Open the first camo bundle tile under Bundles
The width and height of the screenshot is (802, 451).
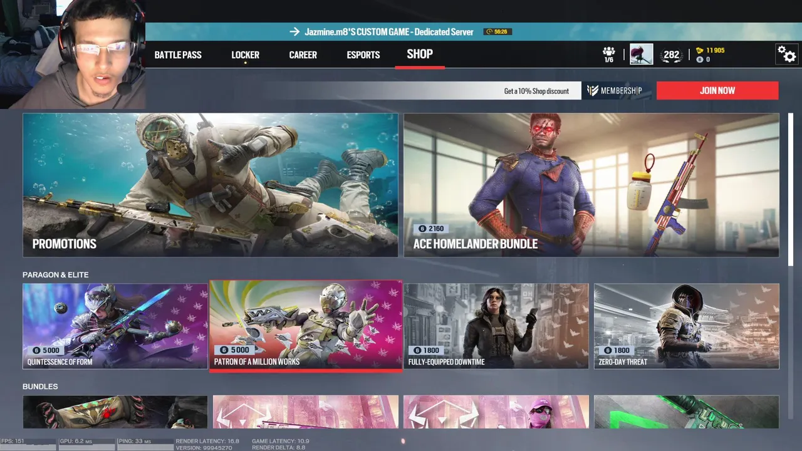[x=115, y=412]
